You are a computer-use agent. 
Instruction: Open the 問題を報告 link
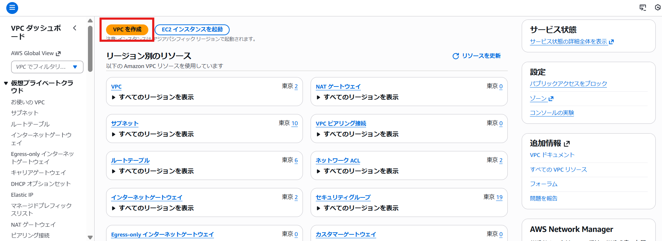(x=544, y=198)
